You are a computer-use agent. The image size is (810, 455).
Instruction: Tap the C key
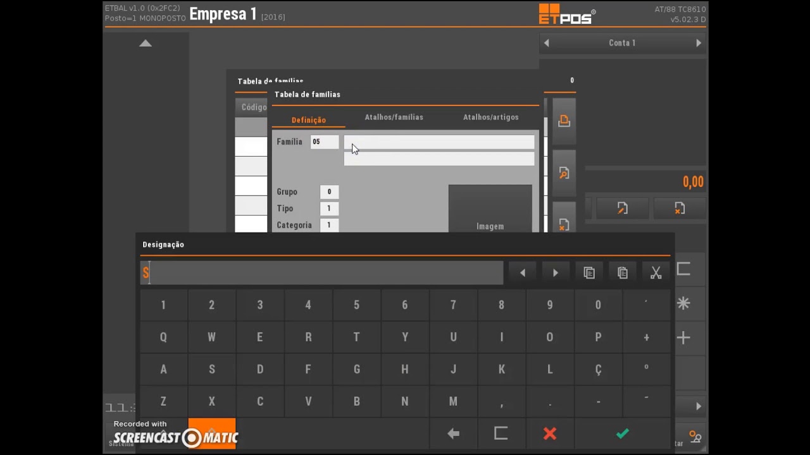point(260,402)
